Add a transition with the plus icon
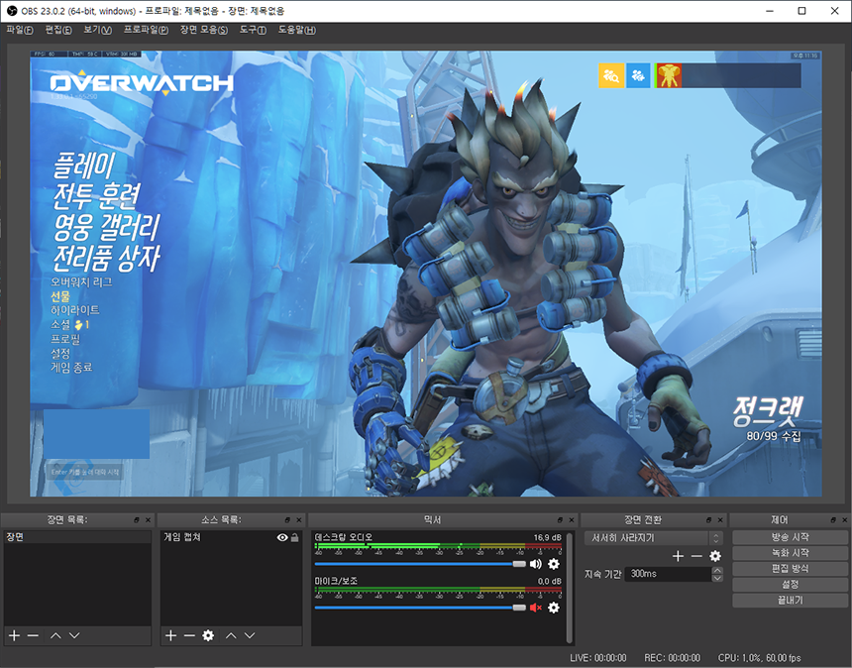Viewport: 852px width, 668px height. tap(678, 556)
